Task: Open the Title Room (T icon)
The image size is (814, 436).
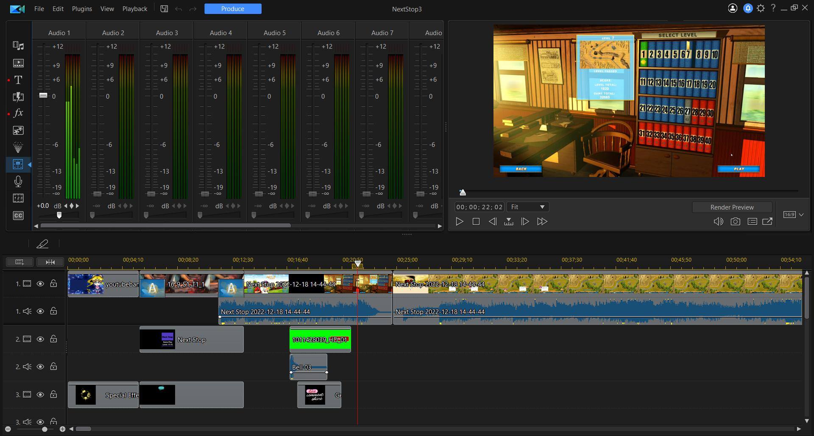Action: 18,80
